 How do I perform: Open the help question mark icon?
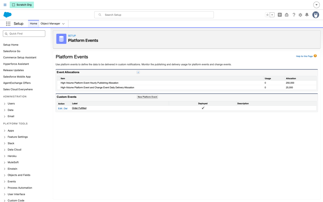click(x=294, y=15)
